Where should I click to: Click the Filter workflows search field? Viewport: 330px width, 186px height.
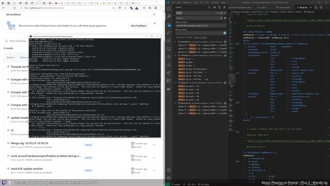(17, 41)
